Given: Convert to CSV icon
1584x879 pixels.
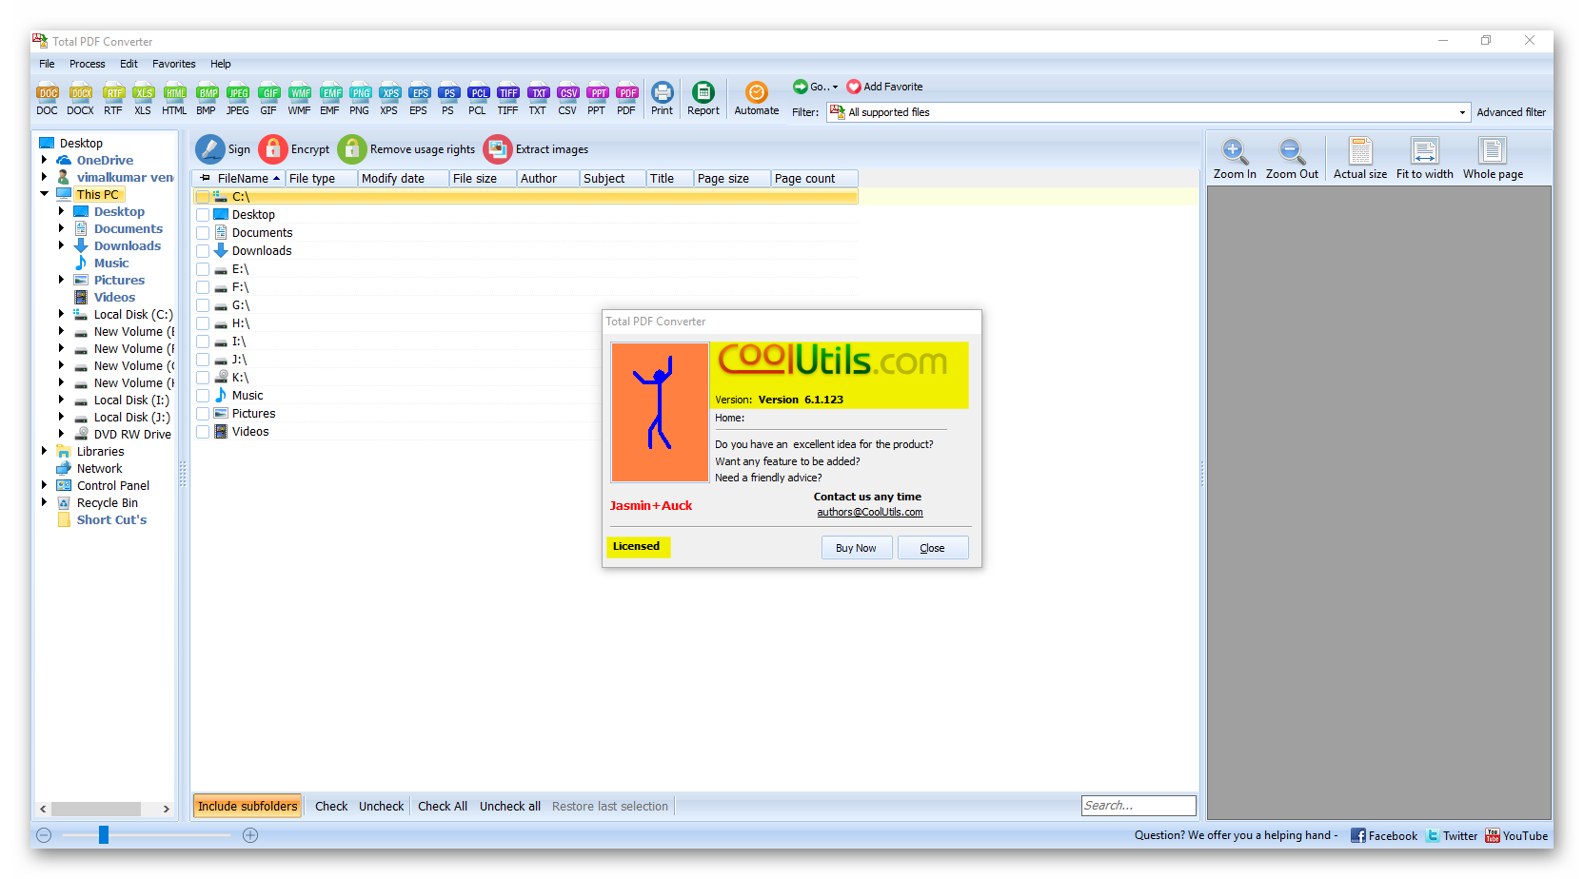Looking at the screenshot, I should tap(567, 98).
